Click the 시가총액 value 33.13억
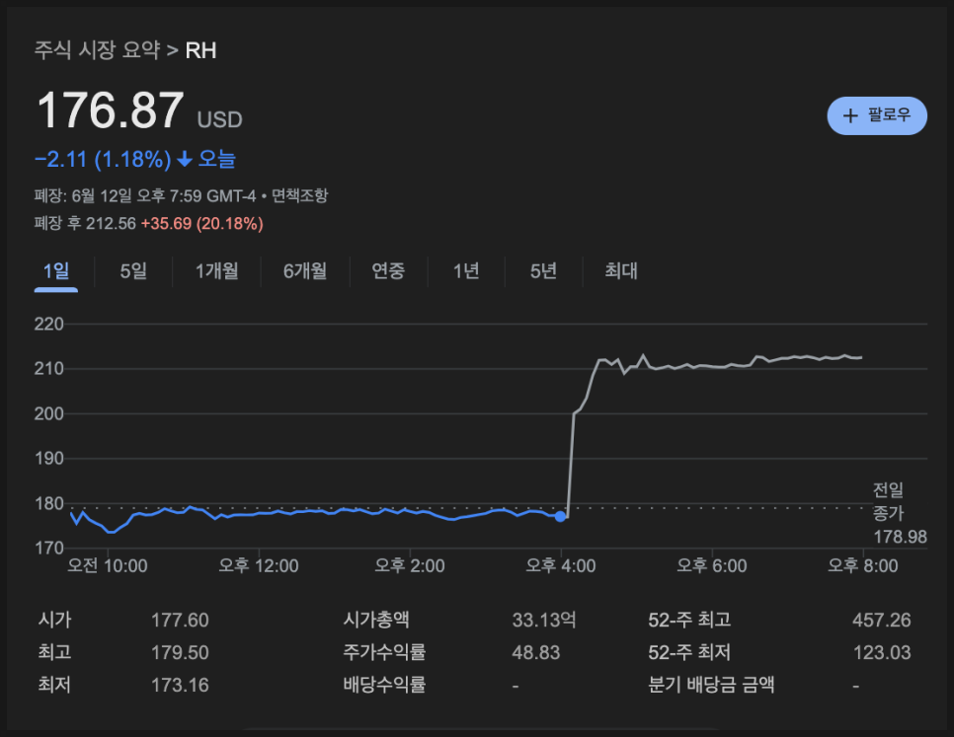Image resolution: width=954 pixels, height=737 pixels. (x=544, y=620)
